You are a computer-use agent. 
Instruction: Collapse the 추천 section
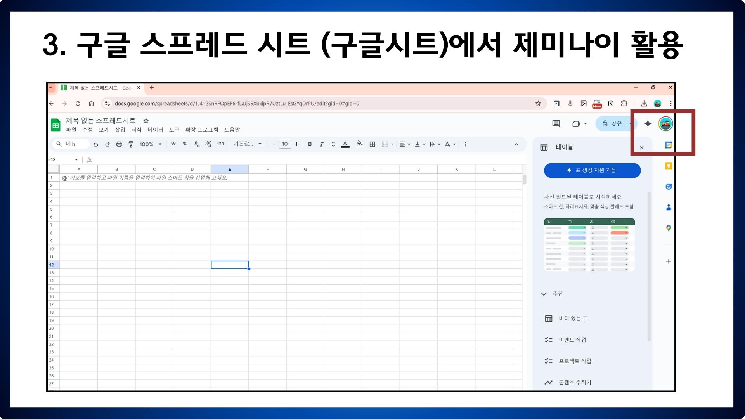coord(544,294)
